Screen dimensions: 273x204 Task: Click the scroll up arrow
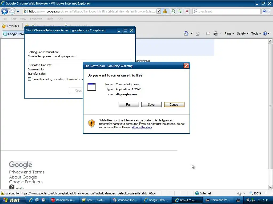[x=270, y=41]
